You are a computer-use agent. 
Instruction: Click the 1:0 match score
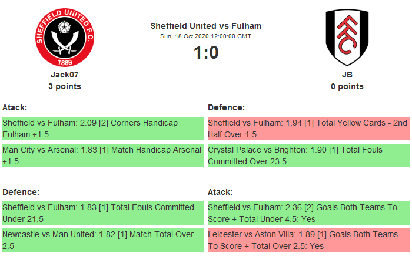[206, 53]
